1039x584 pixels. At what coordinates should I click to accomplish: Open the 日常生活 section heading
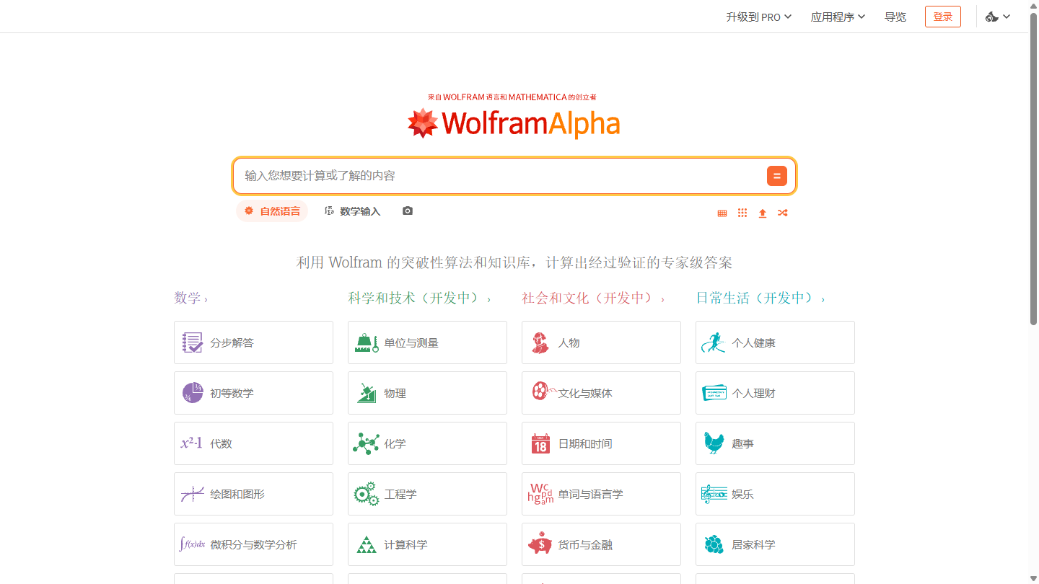[x=760, y=298]
